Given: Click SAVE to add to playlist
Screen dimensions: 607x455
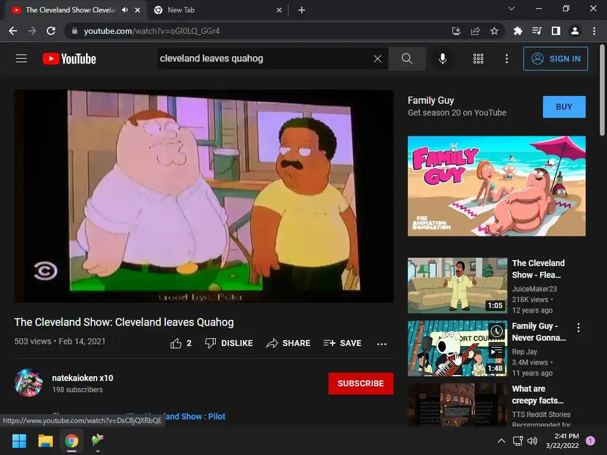Looking at the screenshot, I should click(342, 343).
